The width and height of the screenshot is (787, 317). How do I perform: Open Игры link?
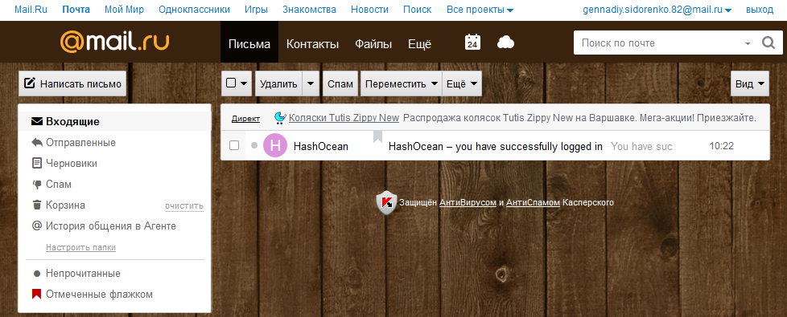coord(256,10)
